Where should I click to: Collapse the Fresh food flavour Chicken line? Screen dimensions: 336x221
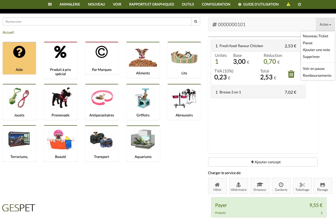point(258,46)
